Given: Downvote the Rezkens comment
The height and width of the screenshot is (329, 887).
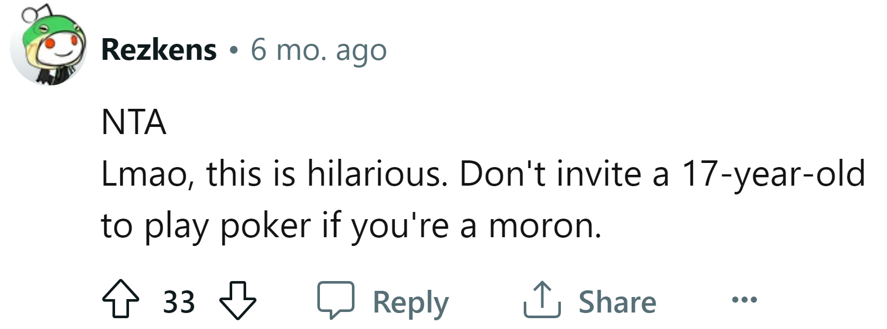Looking at the screenshot, I should pyautogui.click(x=238, y=300).
